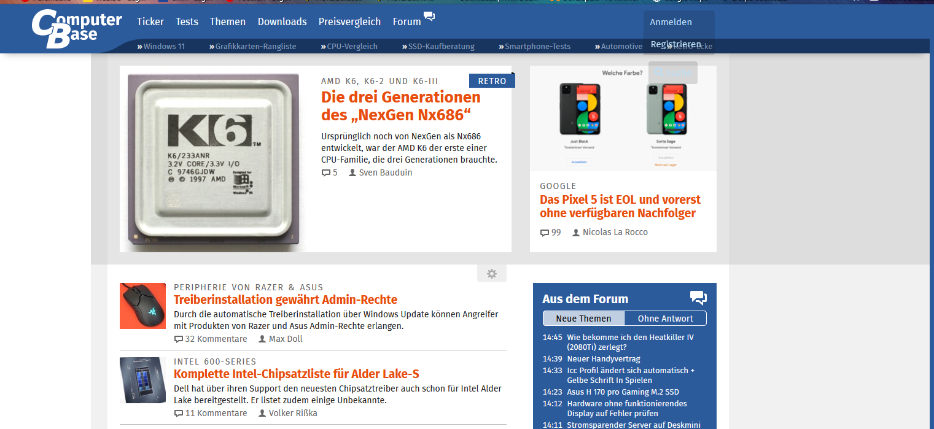Open thread Icc Profil ändert sich automatisch
This screenshot has height=429, width=934.
click(631, 376)
